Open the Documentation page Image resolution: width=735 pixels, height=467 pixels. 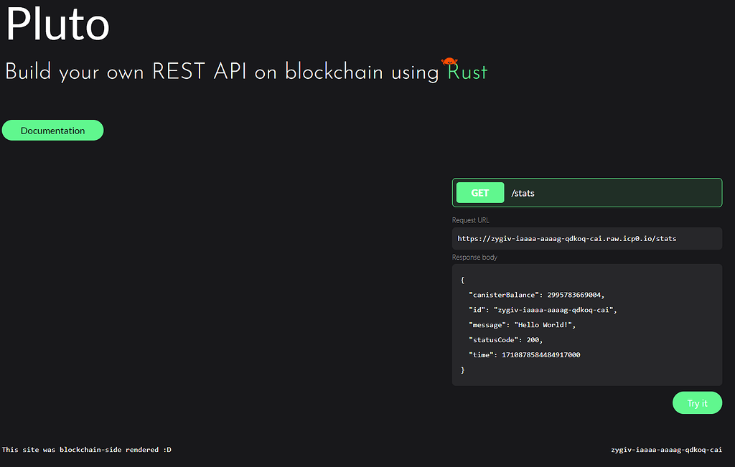[52, 131]
